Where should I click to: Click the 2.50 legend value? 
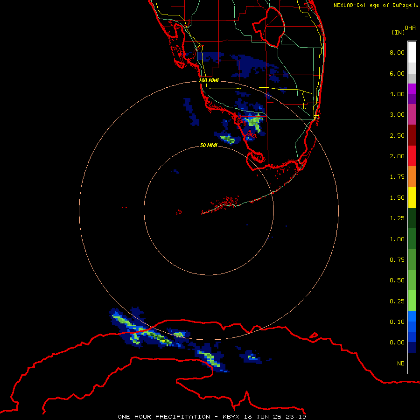(397, 135)
